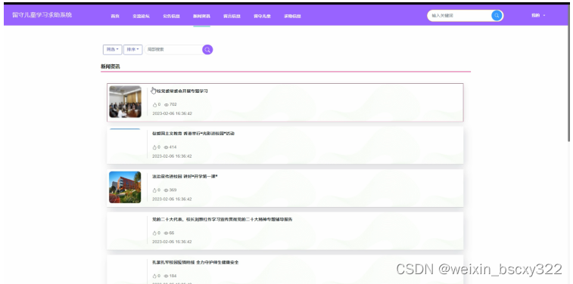573x284 pixels.
Task: Click the timestamp under the 414-view item
Action: tap(172, 156)
